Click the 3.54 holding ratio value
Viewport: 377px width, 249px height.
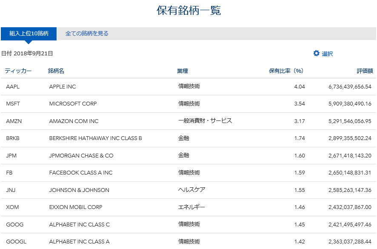coord(300,104)
